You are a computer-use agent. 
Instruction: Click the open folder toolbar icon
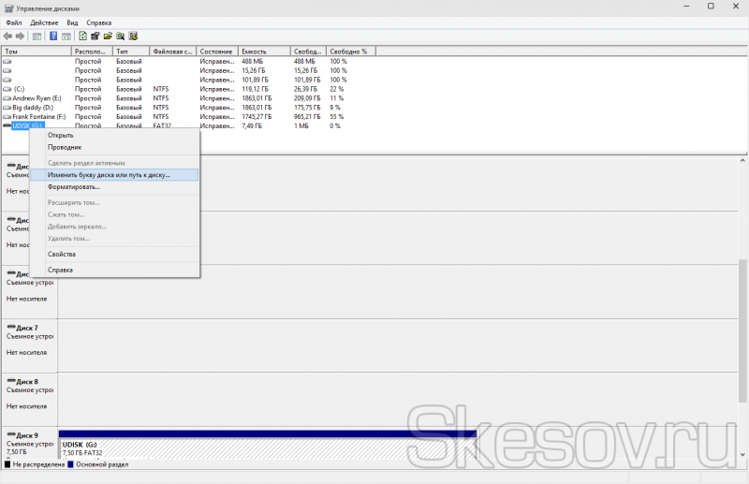coord(109,37)
